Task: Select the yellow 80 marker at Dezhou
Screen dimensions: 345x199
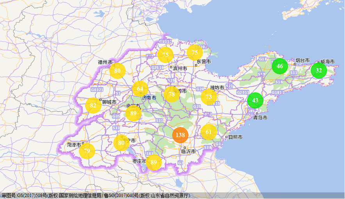Action: coord(117,71)
